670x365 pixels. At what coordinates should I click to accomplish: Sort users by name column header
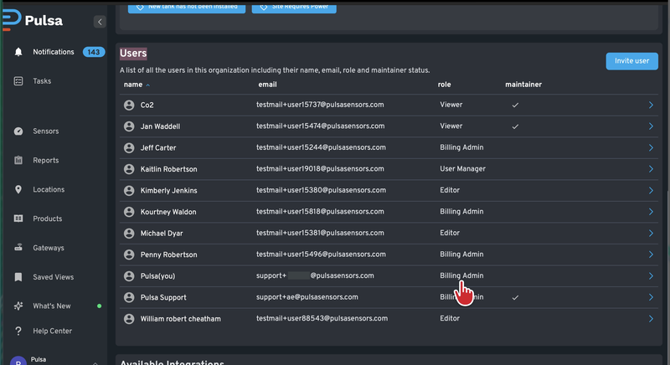click(133, 85)
